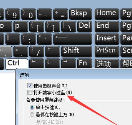Tap the letter l key
Image resolution: width=132 pixels, height=125 pixels.
click(x=13, y=39)
